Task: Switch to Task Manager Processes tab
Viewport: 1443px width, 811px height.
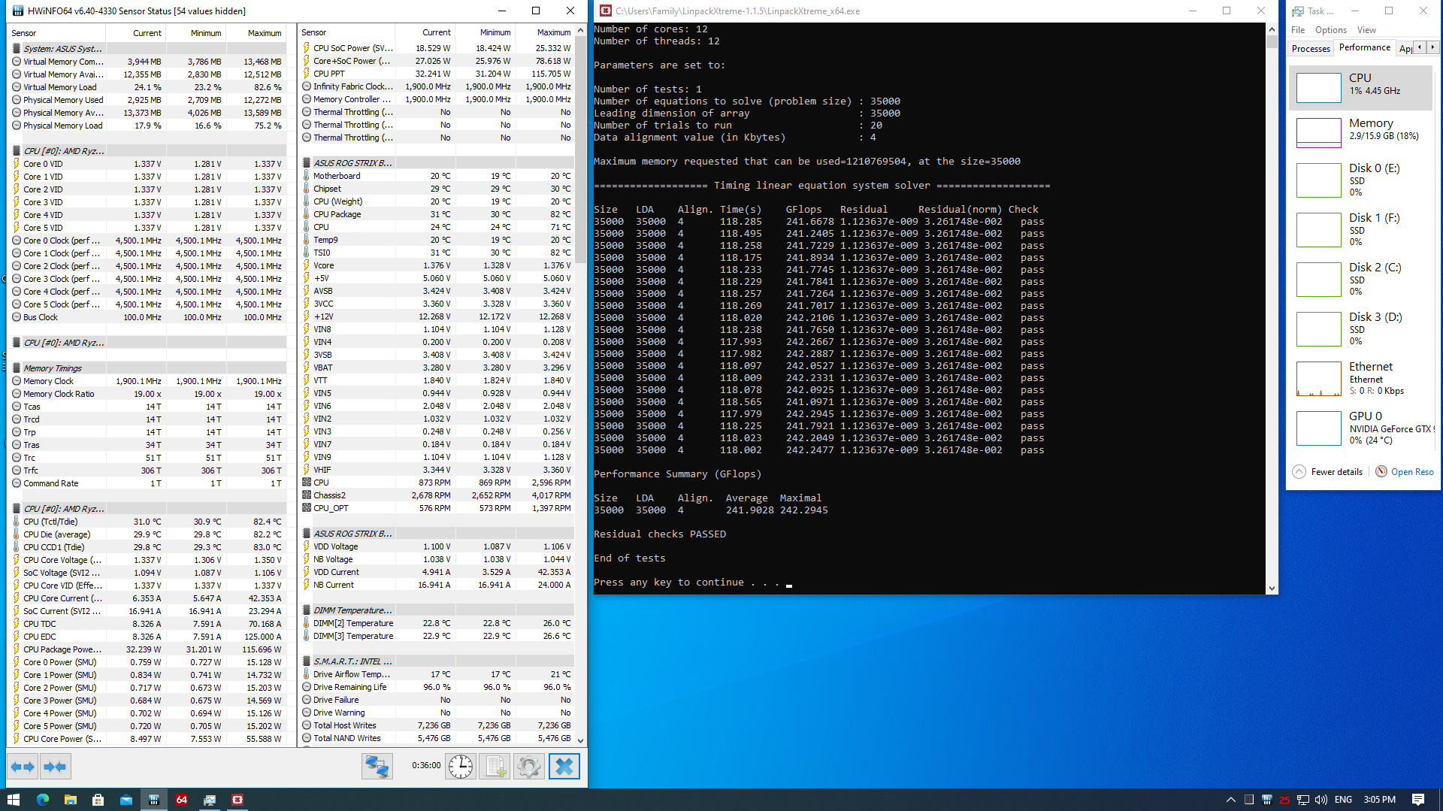Action: click(1311, 48)
